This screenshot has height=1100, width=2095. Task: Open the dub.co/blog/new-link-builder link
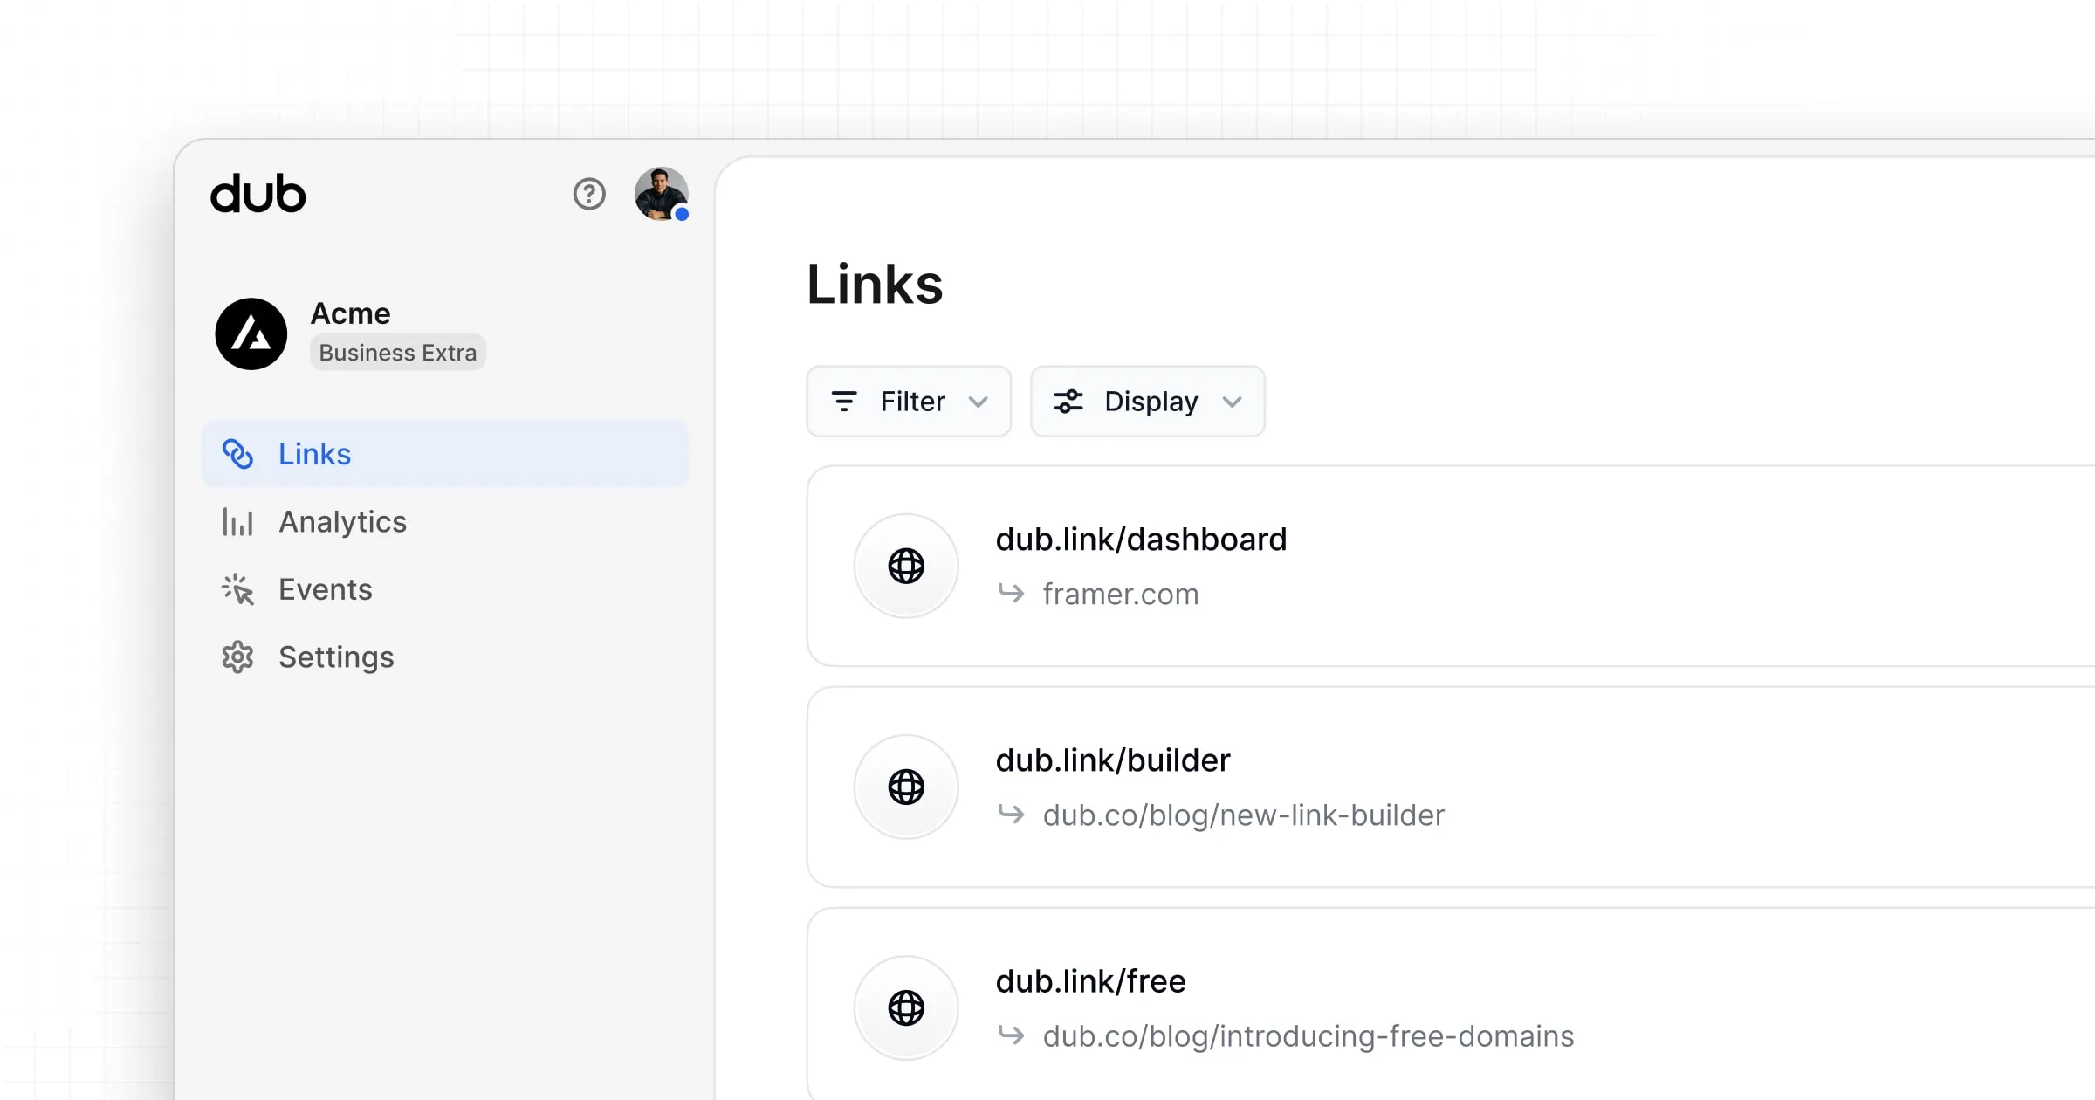click(1243, 815)
